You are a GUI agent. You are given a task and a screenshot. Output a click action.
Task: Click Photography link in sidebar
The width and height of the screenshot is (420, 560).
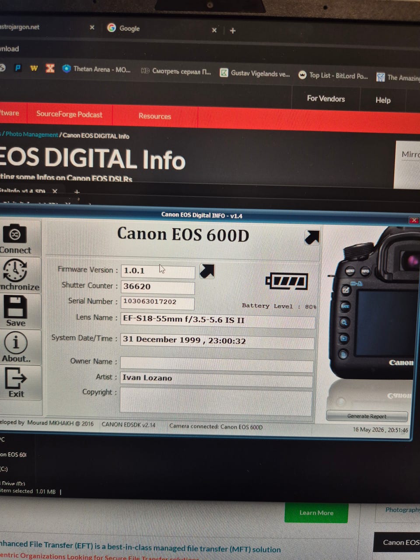pos(402,510)
